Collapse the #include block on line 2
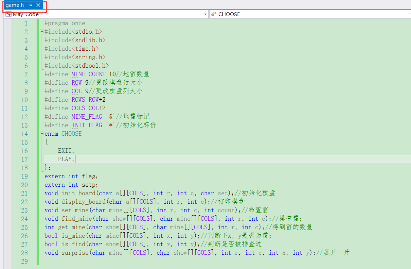This screenshot has height=269, width=411. click(x=41, y=32)
